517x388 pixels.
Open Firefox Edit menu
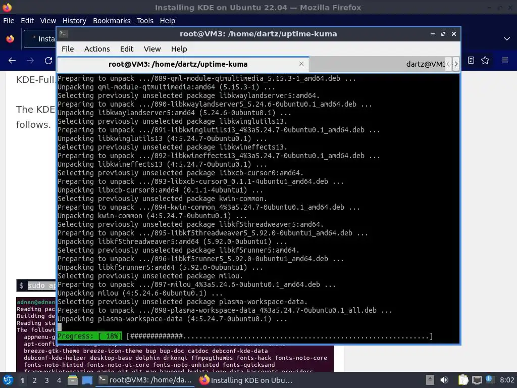pyautogui.click(x=27, y=21)
